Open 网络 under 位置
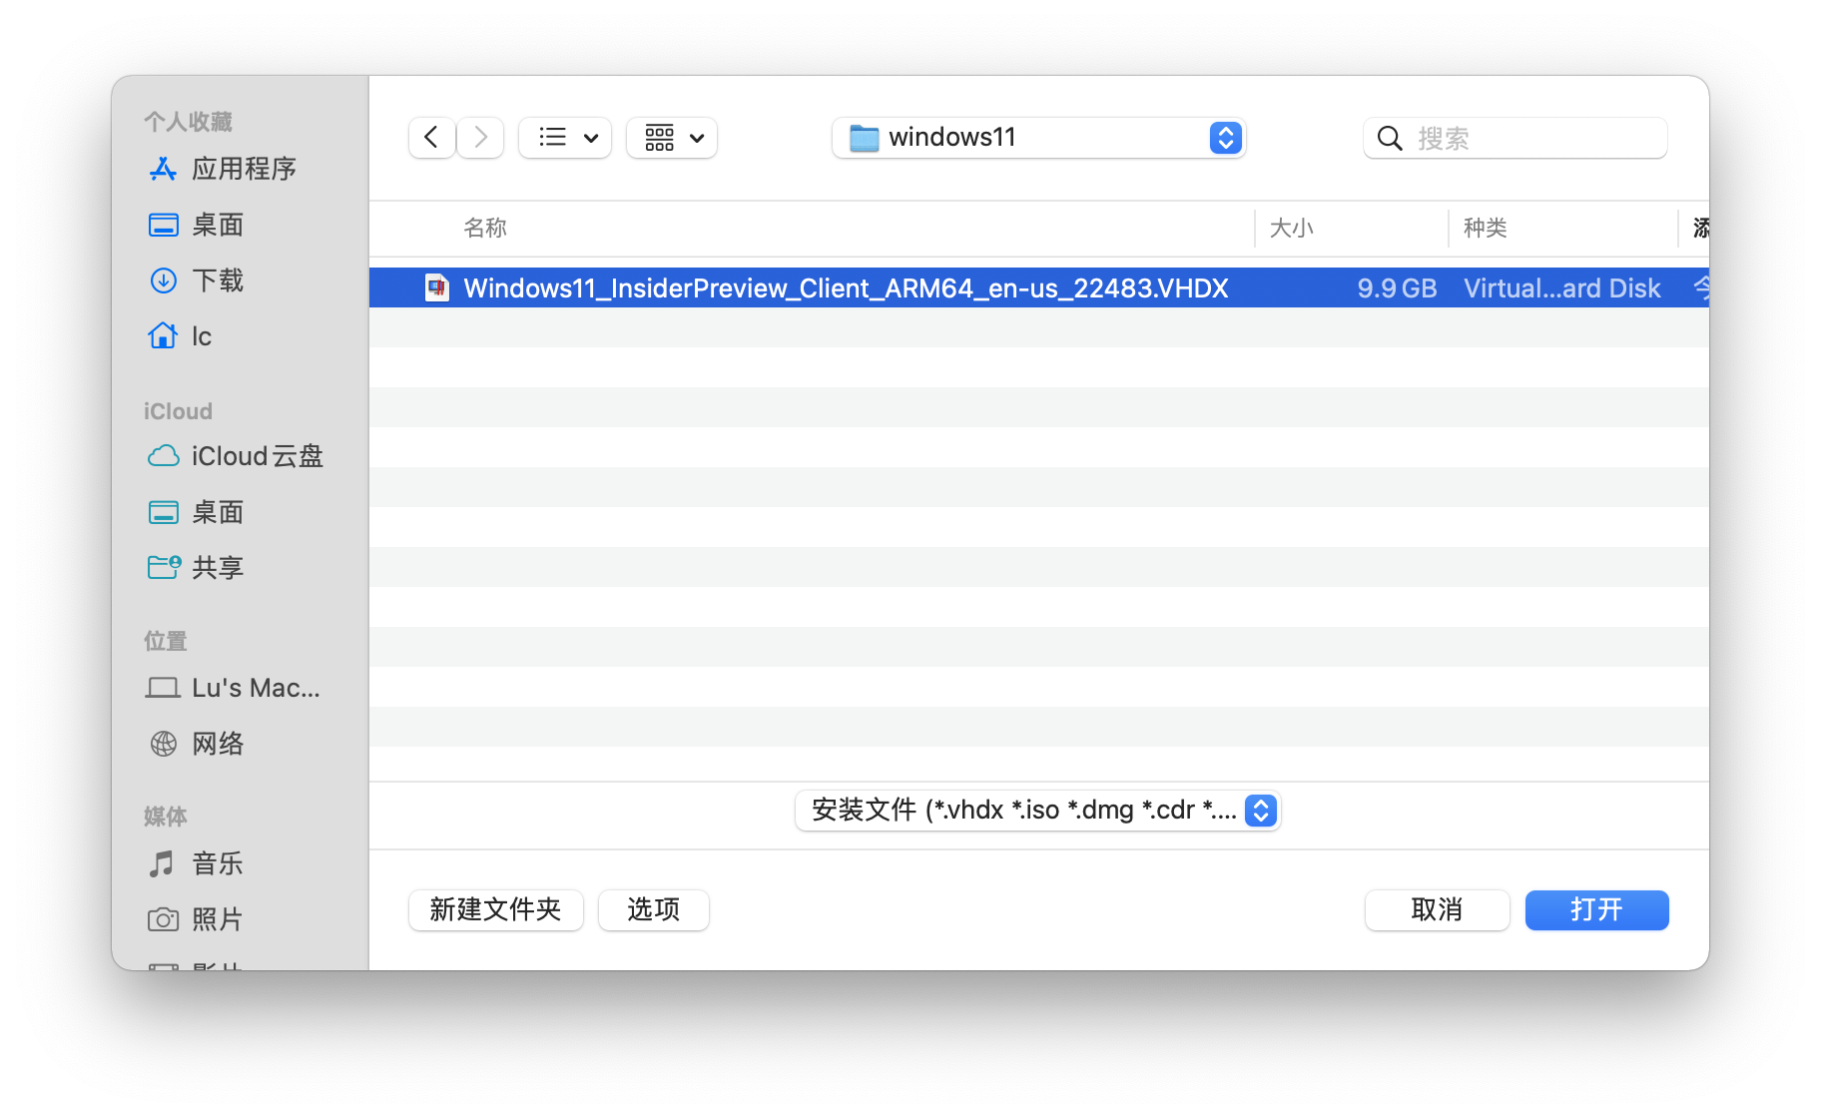Screen dimensions: 1821x1118 (219, 743)
